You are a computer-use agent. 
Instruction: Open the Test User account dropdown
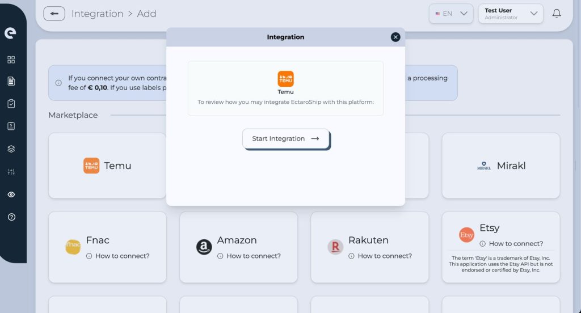(511, 14)
